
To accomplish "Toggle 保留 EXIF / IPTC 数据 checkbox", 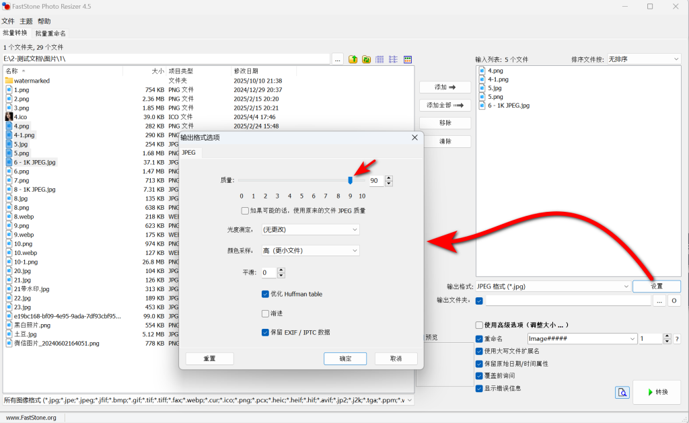I will 265,332.
